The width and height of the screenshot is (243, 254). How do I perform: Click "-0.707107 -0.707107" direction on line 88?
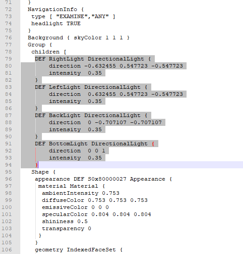point(128,122)
